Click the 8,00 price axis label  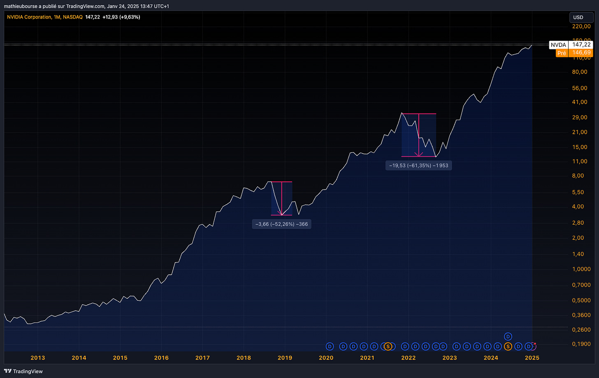pyautogui.click(x=578, y=176)
